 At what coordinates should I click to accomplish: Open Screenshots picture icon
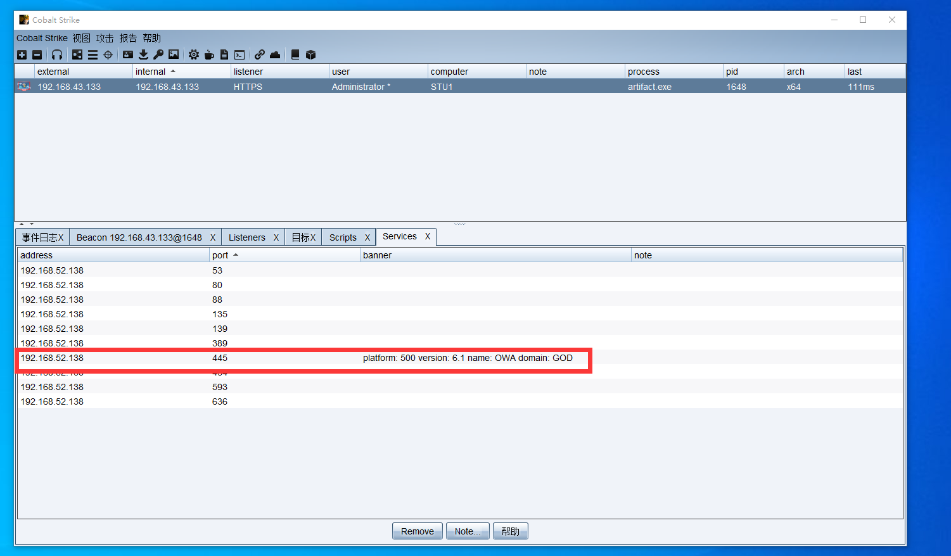174,54
